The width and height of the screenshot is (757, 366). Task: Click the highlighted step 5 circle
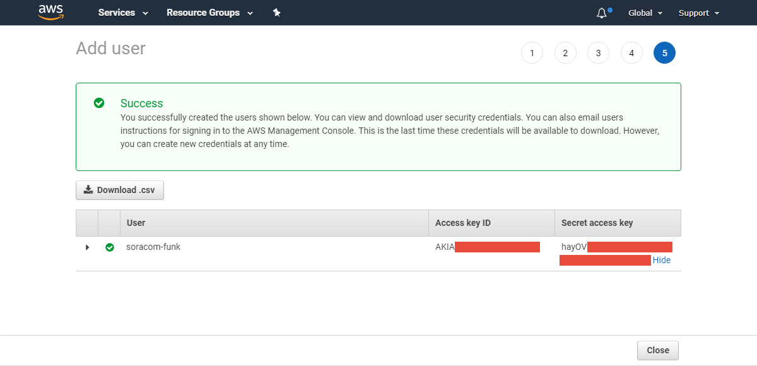point(664,53)
